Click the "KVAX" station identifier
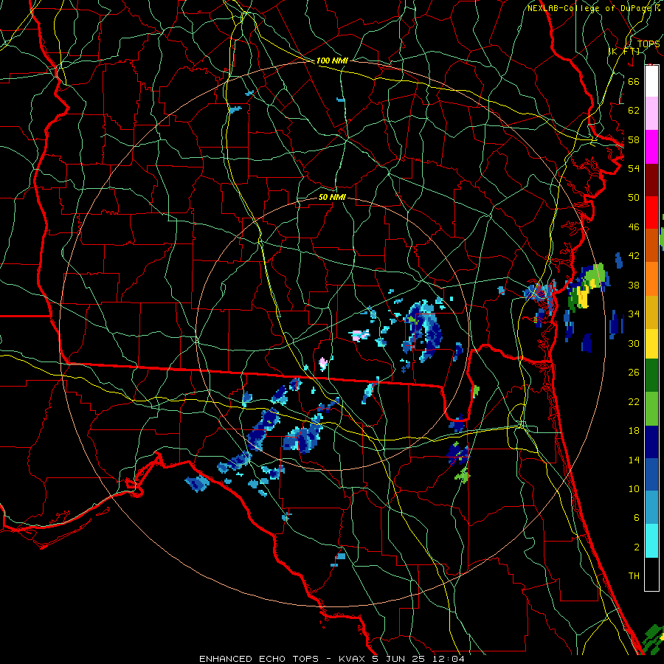Viewport: 664px width, 664px height. (x=353, y=659)
